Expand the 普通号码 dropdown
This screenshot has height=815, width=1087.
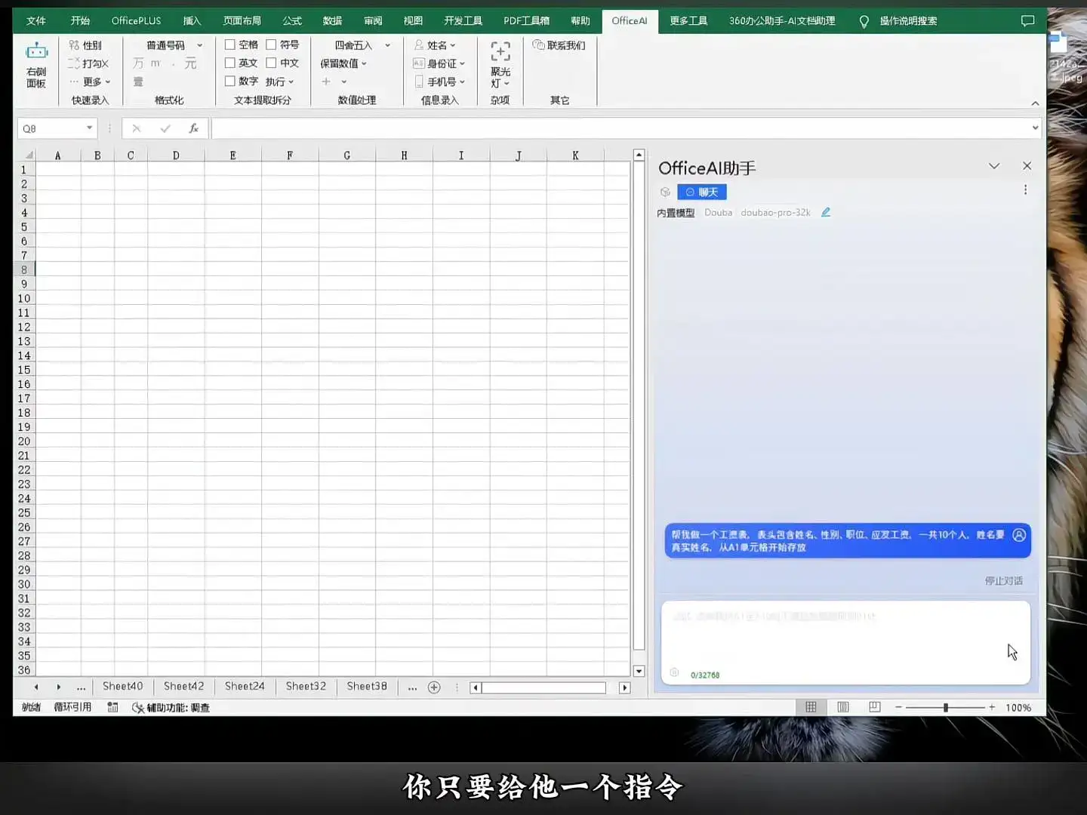point(199,45)
